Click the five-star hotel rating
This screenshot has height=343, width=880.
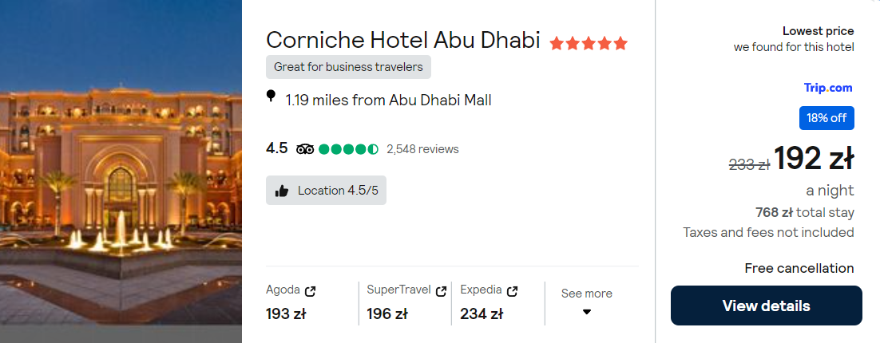[x=589, y=43]
